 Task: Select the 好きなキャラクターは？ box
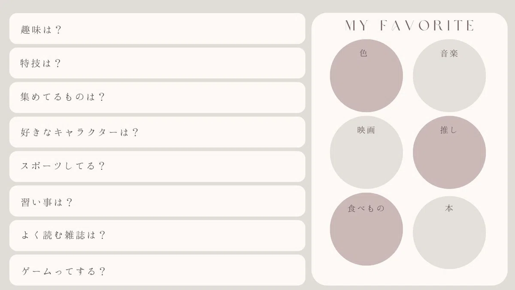coord(157,132)
